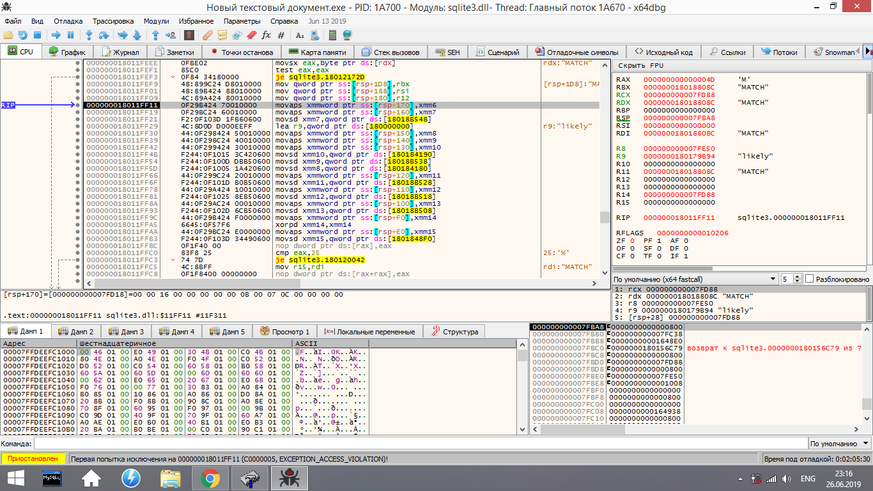
Task: Open the calculator tool icon
Action: click(x=332, y=35)
